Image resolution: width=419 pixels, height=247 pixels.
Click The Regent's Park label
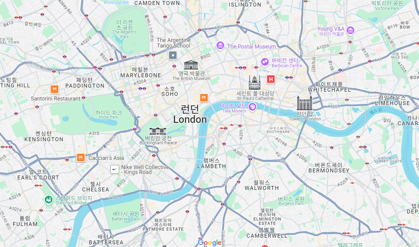tap(124, 29)
